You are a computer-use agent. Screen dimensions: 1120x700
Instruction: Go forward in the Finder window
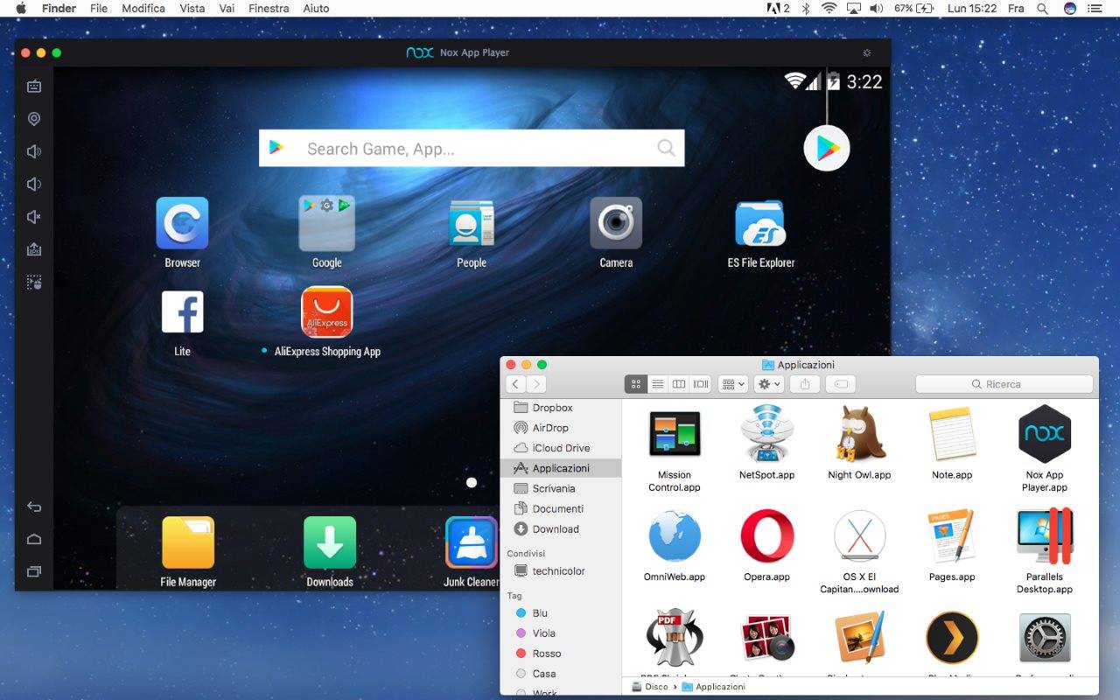coord(536,384)
